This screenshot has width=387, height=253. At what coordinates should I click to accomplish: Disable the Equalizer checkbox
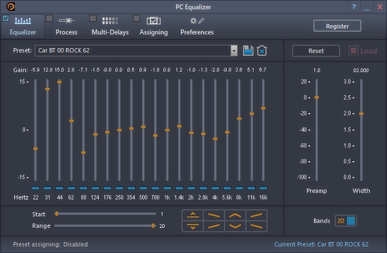click(6, 19)
